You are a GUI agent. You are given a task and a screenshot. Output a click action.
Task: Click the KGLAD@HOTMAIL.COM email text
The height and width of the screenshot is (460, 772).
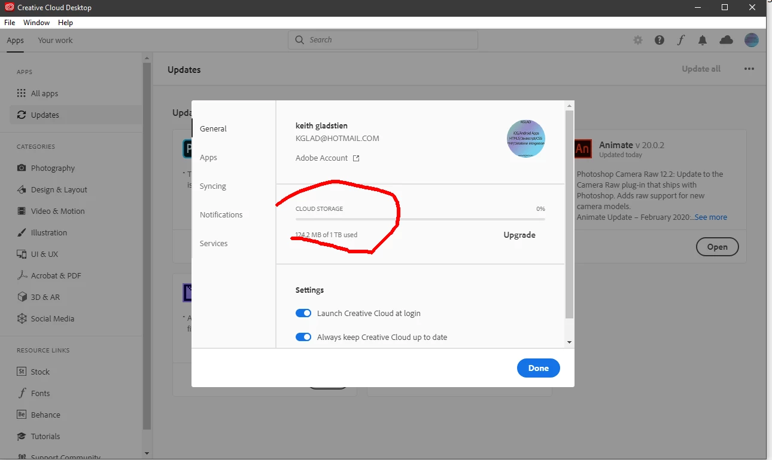click(x=338, y=139)
